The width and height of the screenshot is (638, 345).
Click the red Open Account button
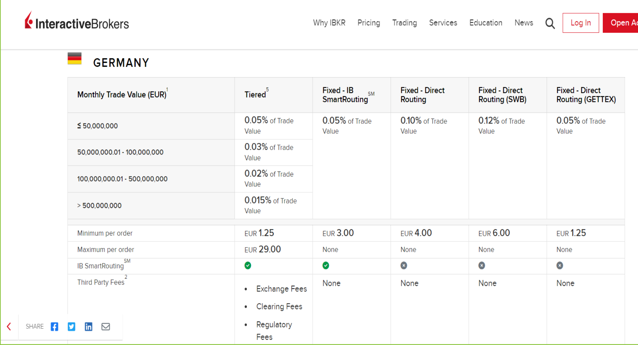621,23
